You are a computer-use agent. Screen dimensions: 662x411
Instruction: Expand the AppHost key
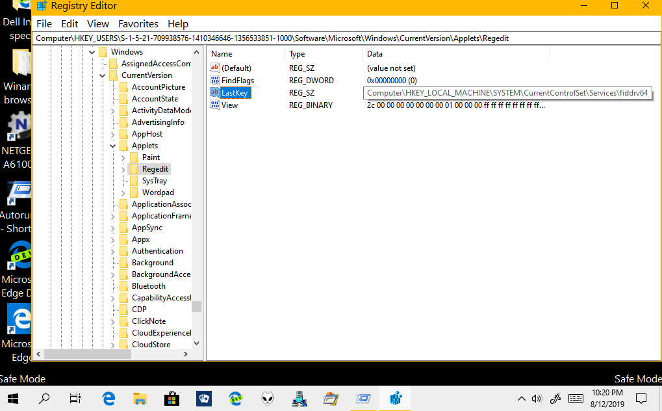click(113, 135)
